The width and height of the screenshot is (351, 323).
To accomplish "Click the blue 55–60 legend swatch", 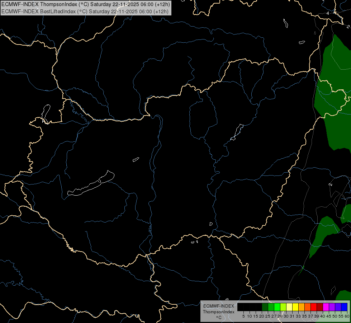I will click(344, 307).
